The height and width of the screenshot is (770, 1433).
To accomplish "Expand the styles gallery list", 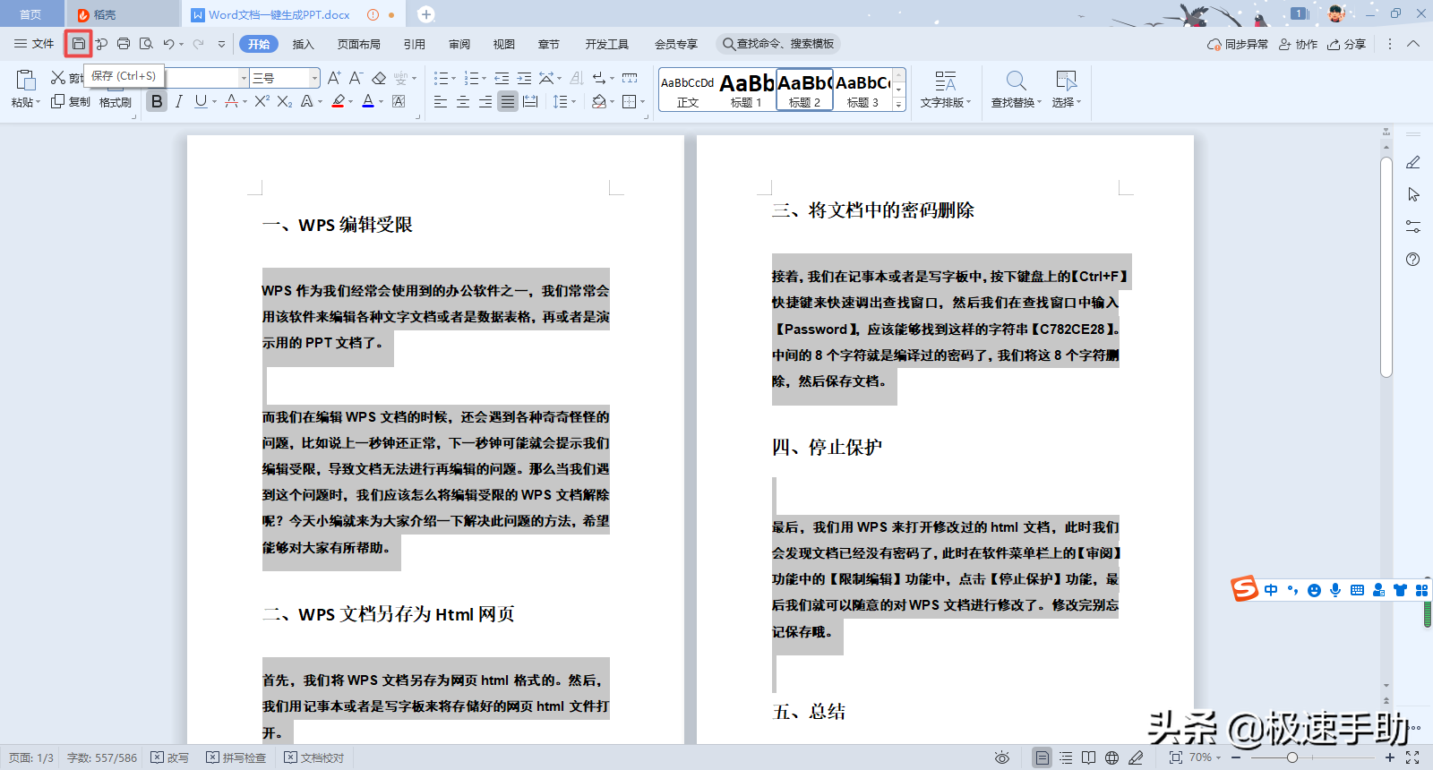I will [899, 105].
